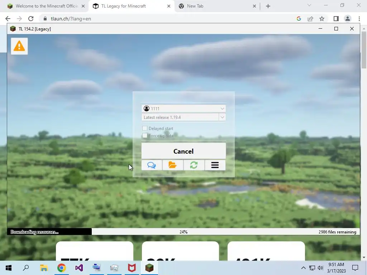Screen dimensions: 367x275
Task: Open Visual Studio from taskbar
Action: [x=79, y=268]
